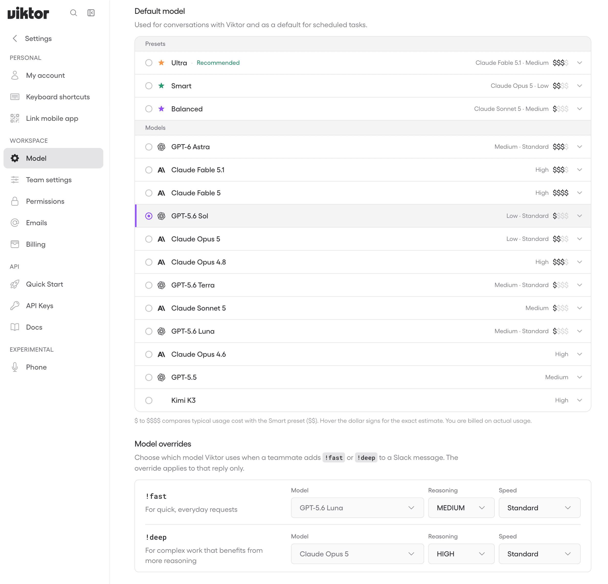
Task: Go to Team settings
Action: pyautogui.click(x=53, y=180)
